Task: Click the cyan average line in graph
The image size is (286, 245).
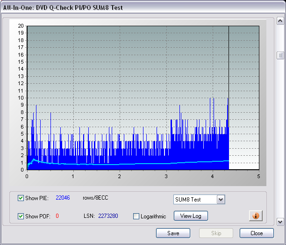Action: click(128, 164)
